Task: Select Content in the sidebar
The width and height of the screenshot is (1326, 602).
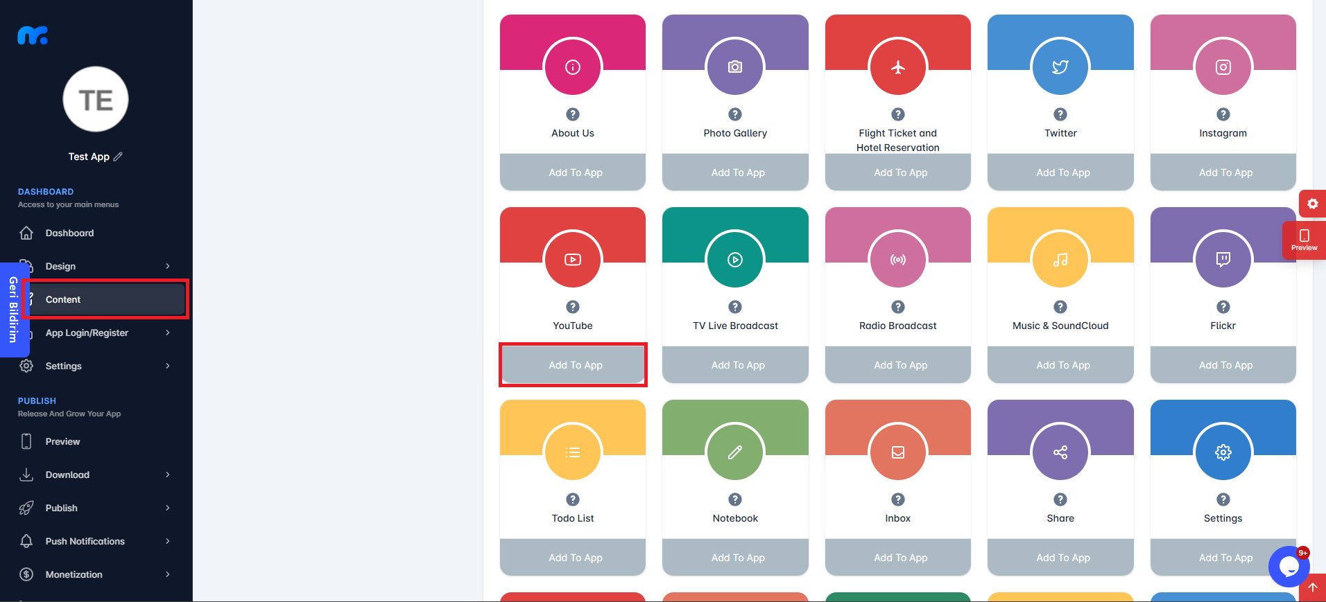Action: (104, 299)
